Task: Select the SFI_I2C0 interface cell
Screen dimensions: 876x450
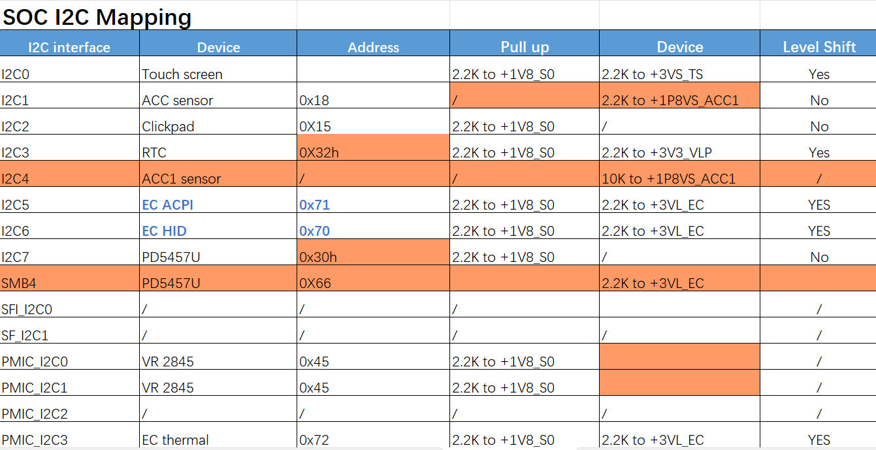Action: click(69, 304)
